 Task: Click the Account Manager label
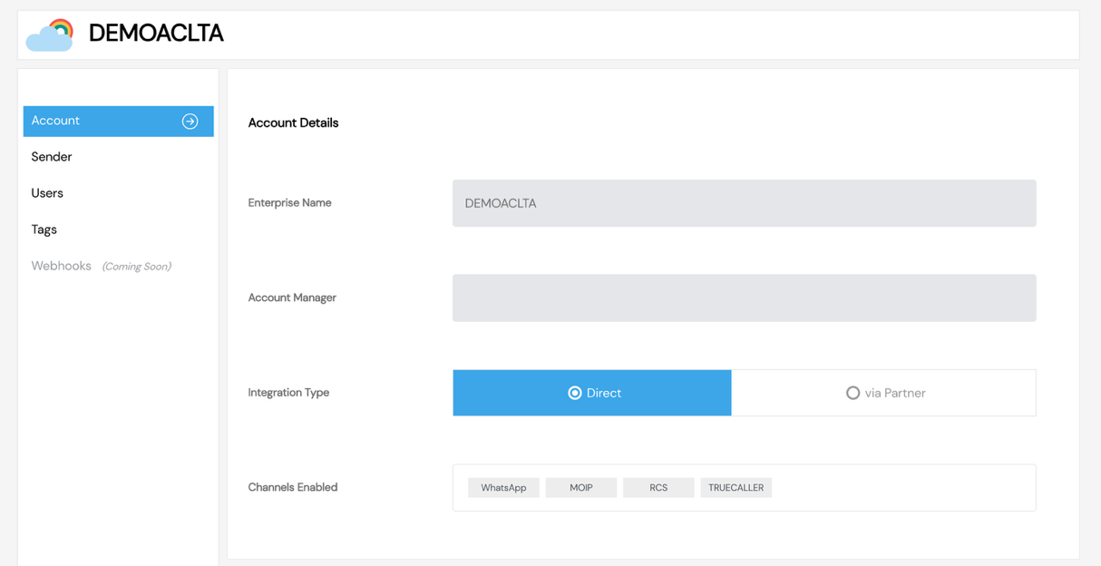tap(292, 298)
